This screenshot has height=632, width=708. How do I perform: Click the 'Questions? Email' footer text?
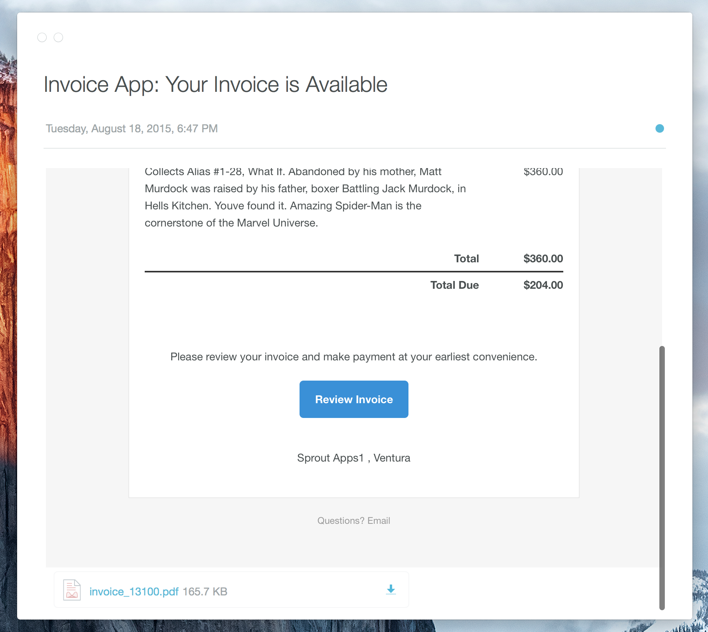coord(354,521)
